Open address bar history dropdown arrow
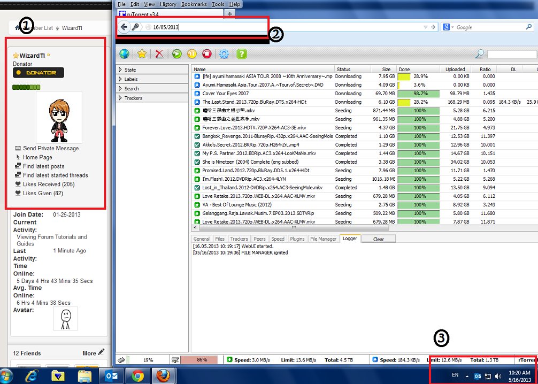 pos(426,27)
